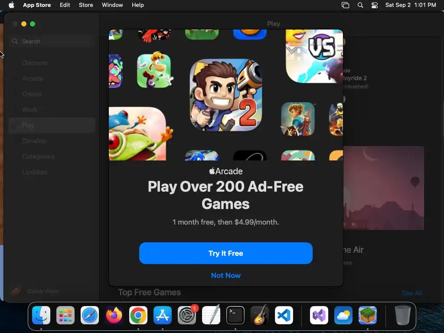Select Updates in the sidebar
444x333 pixels.
pyautogui.click(x=52, y=172)
